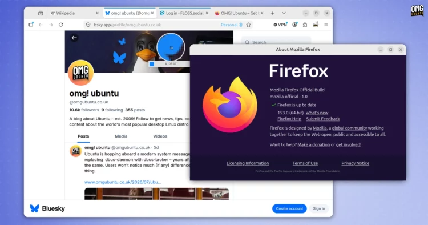Close the About Mozilla Firefox dialog

click(401, 50)
